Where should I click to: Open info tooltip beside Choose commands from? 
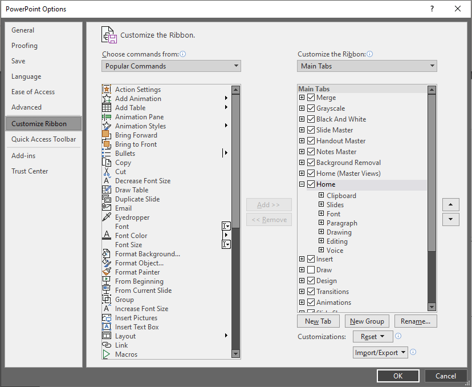pyautogui.click(x=183, y=54)
